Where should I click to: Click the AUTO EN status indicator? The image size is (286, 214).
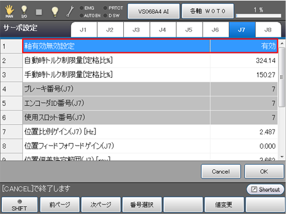(x=90, y=15)
